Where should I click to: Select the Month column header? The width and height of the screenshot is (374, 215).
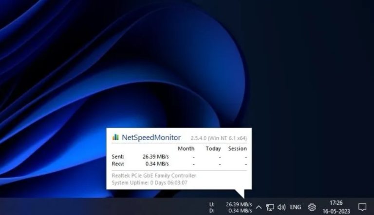pyautogui.click(x=186, y=149)
